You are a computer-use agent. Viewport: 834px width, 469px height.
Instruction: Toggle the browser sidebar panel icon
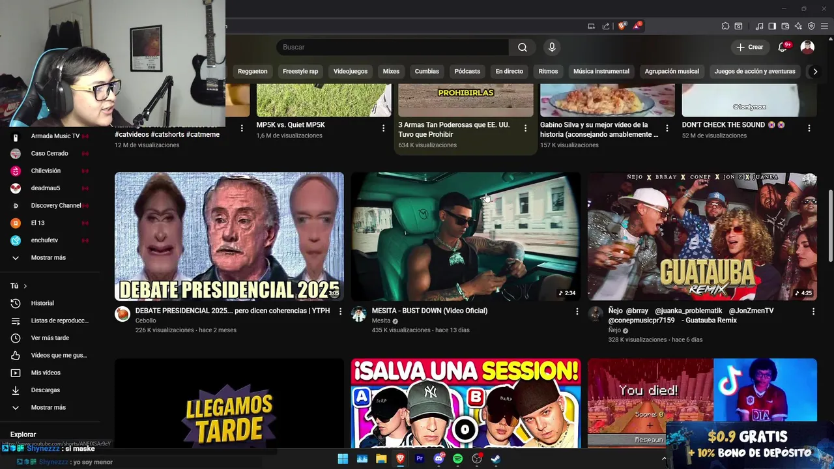coord(772,26)
